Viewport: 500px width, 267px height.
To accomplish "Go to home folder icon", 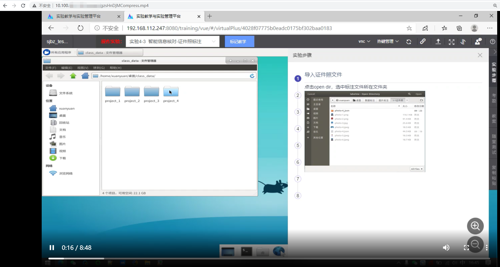I will point(85,76).
